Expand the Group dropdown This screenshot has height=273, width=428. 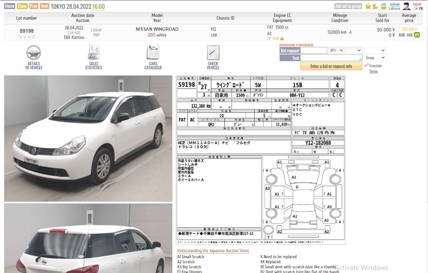tap(375, 58)
